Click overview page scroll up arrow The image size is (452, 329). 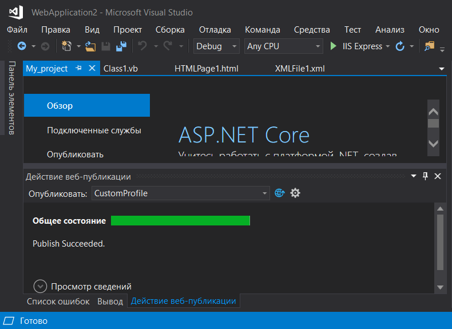[433, 112]
